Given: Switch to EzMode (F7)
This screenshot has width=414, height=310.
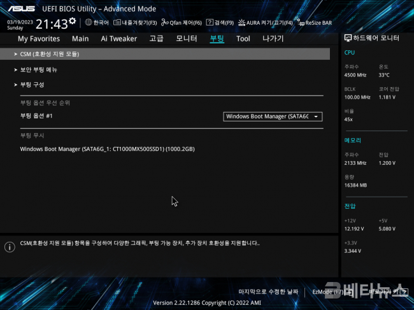Looking at the screenshot, I should pyautogui.click(x=332, y=292).
